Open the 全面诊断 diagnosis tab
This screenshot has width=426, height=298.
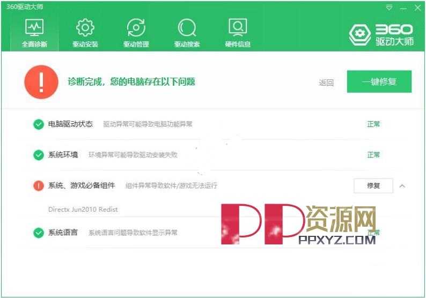click(34, 33)
